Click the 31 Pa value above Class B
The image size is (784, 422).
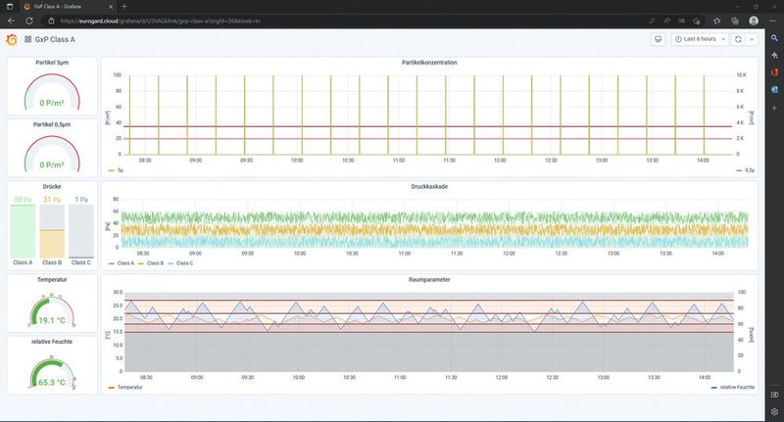[x=52, y=200]
